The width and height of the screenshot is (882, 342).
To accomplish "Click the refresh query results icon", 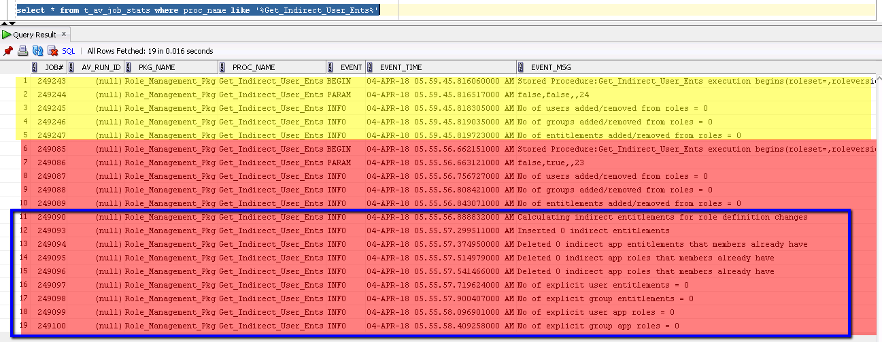I will click(x=37, y=51).
